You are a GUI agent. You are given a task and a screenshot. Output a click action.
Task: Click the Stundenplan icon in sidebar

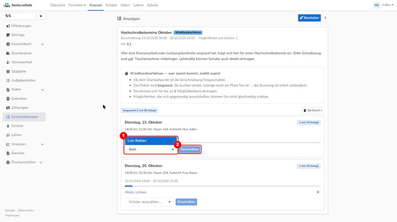tap(8, 53)
